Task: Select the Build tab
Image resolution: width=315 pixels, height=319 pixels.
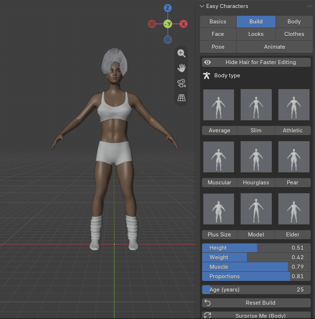Action: (x=256, y=21)
